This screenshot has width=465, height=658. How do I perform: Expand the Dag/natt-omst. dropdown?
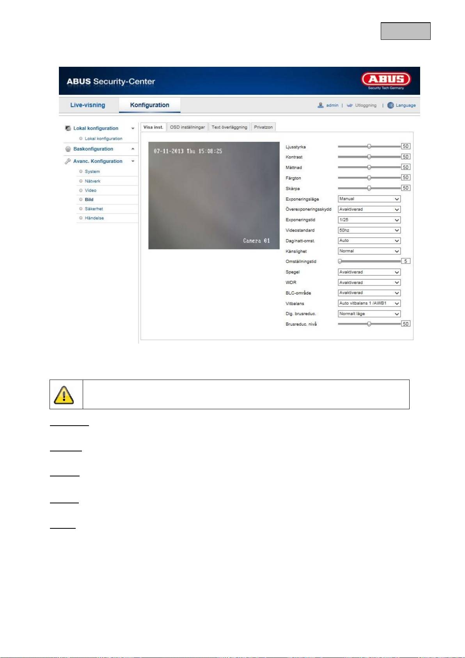[x=369, y=241]
